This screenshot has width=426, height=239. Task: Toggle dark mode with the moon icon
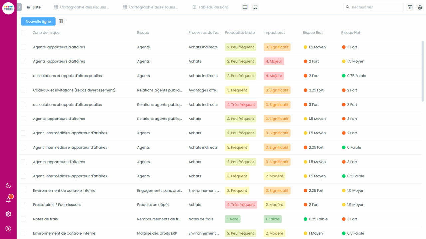click(x=8, y=185)
